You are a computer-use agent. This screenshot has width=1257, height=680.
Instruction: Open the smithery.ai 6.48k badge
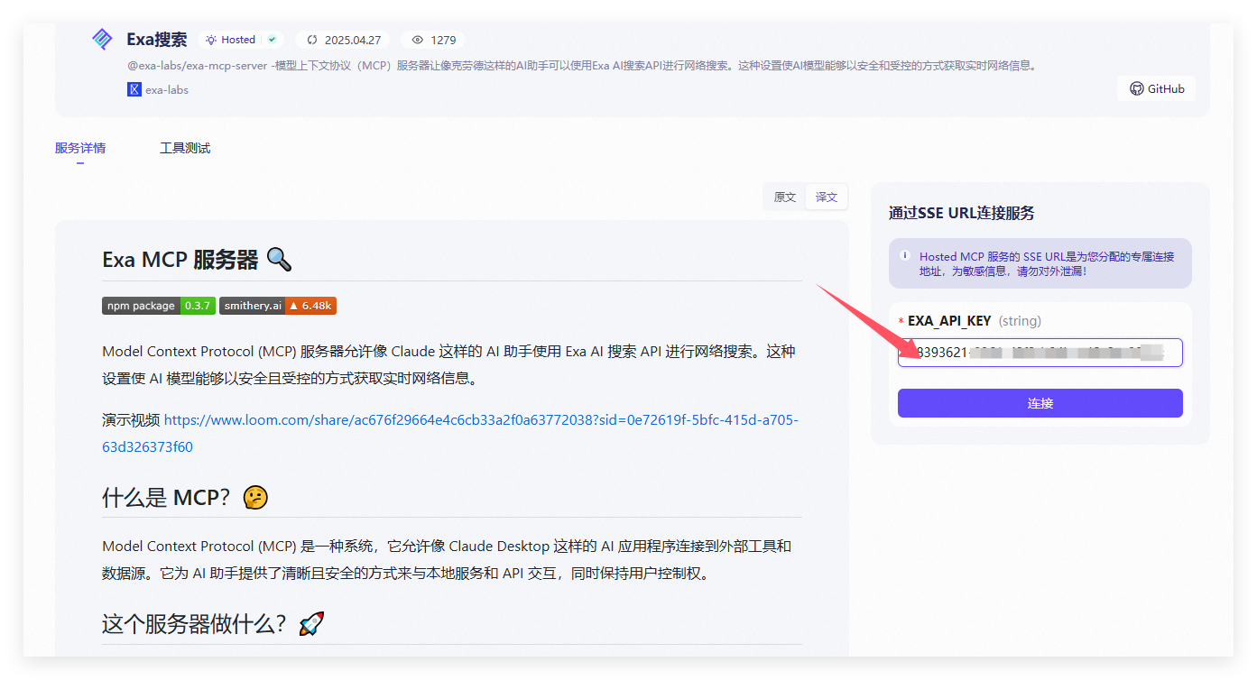pyautogui.click(x=278, y=306)
